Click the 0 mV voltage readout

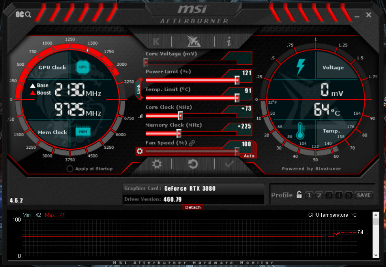[x=332, y=89]
